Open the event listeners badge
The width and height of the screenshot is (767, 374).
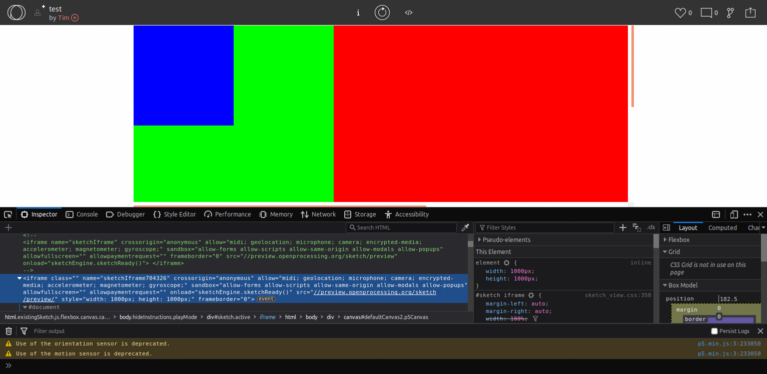(x=266, y=299)
